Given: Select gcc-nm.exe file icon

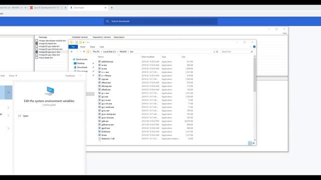Looking at the screenshot, I should [99, 103].
